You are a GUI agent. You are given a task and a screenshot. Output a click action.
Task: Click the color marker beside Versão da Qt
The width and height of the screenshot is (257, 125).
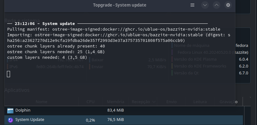pos(172,73)
